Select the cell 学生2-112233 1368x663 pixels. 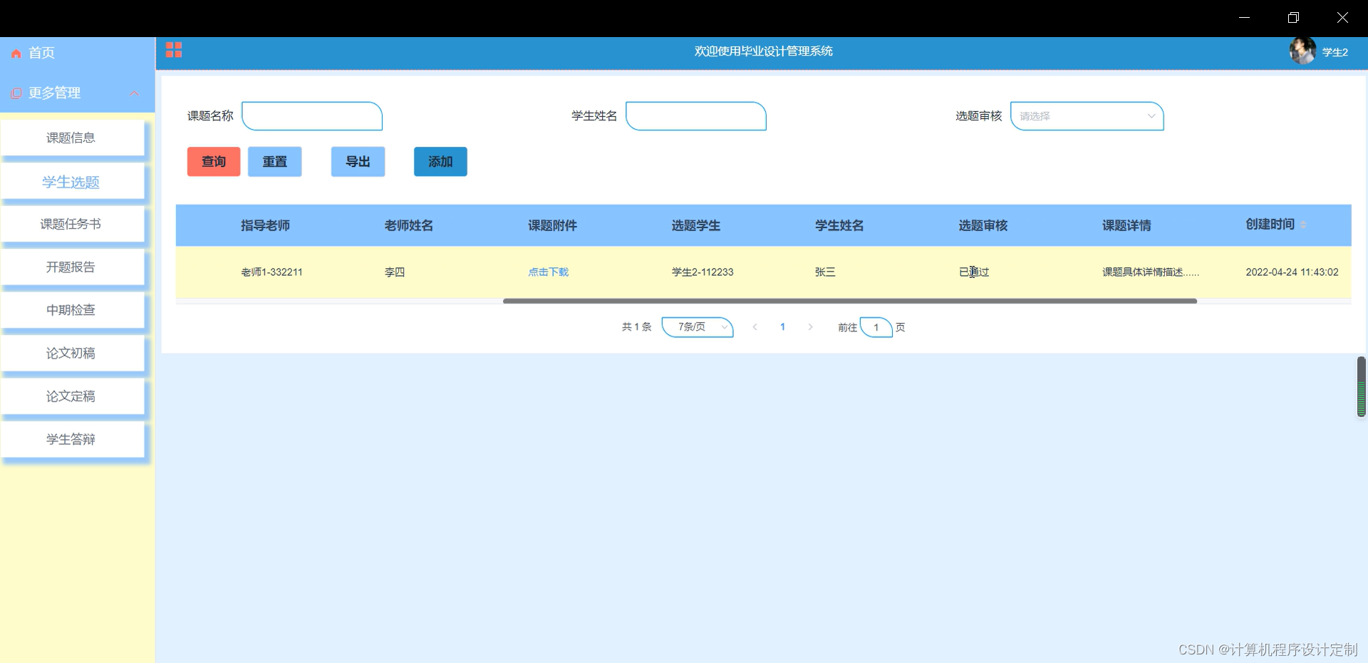(x=703, y=272)
